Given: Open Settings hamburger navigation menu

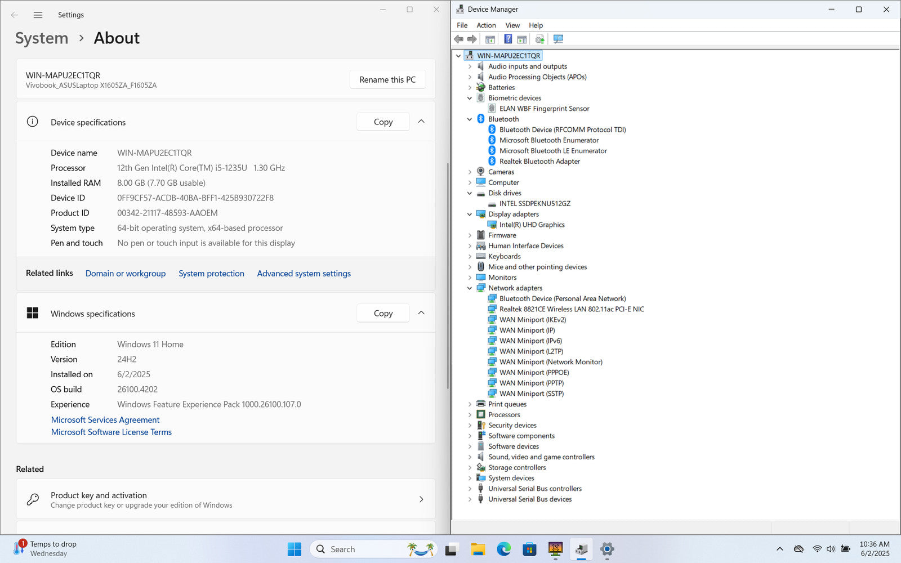Looking at the screenshot, I should [x=38, y=15].
